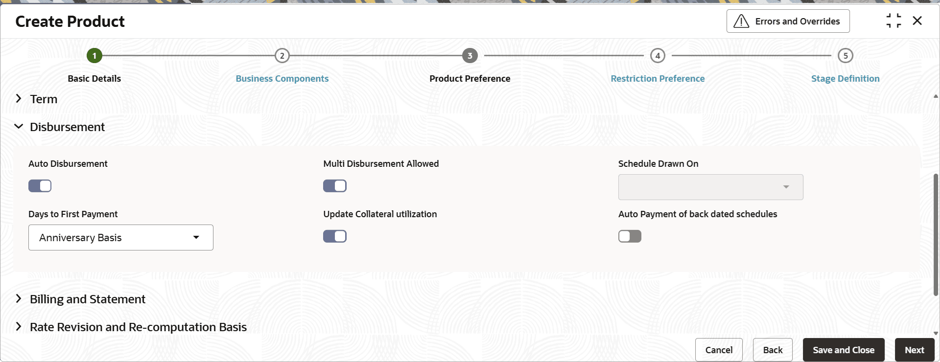Go to the Business Components step
940x362 pixels.
(282, 79)
